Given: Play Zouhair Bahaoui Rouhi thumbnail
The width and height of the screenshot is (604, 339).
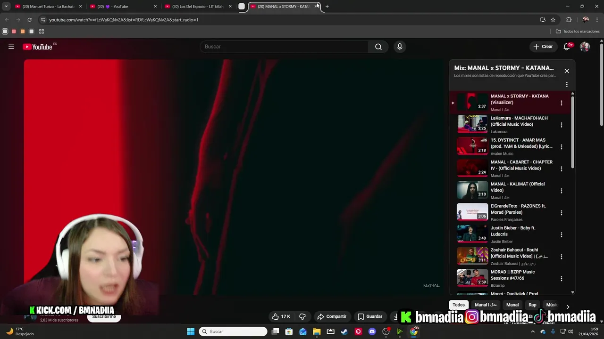Looking at the screenshot, I should (472, 256).
